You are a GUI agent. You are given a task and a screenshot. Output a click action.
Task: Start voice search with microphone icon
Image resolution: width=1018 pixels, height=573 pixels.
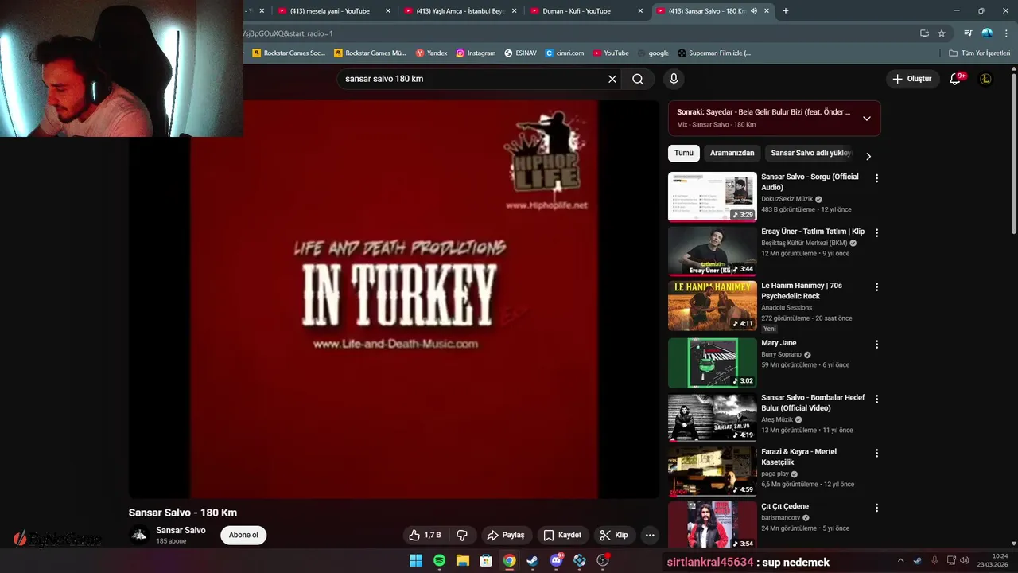tap(674, 79)
